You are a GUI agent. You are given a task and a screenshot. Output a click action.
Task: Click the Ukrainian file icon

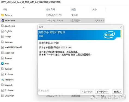pos(2,96)
